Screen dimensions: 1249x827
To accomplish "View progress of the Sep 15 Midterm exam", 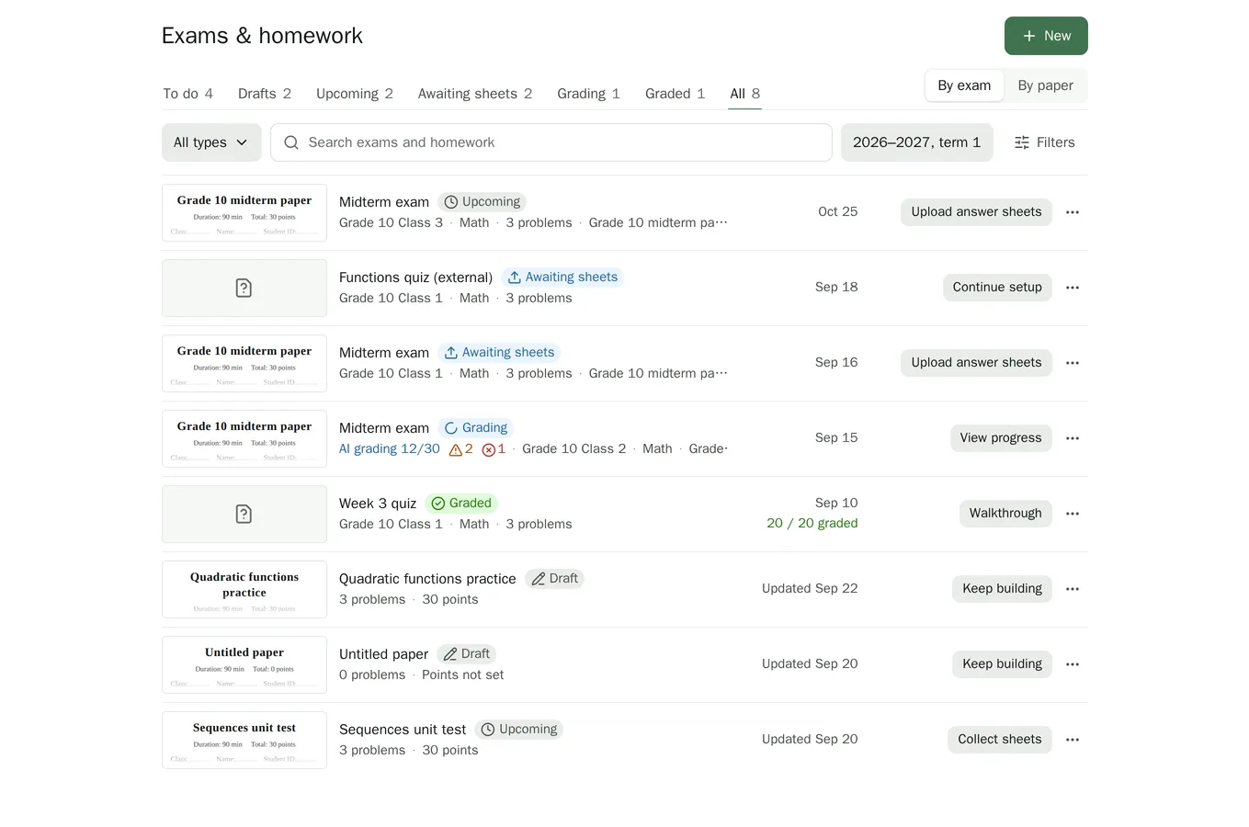I will pos(1001,438).
